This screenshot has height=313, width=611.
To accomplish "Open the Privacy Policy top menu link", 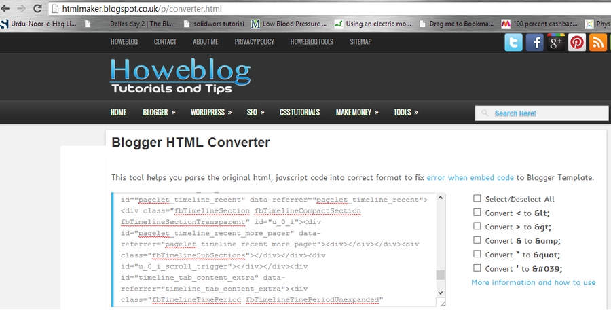I will click(x=255, y=41).
